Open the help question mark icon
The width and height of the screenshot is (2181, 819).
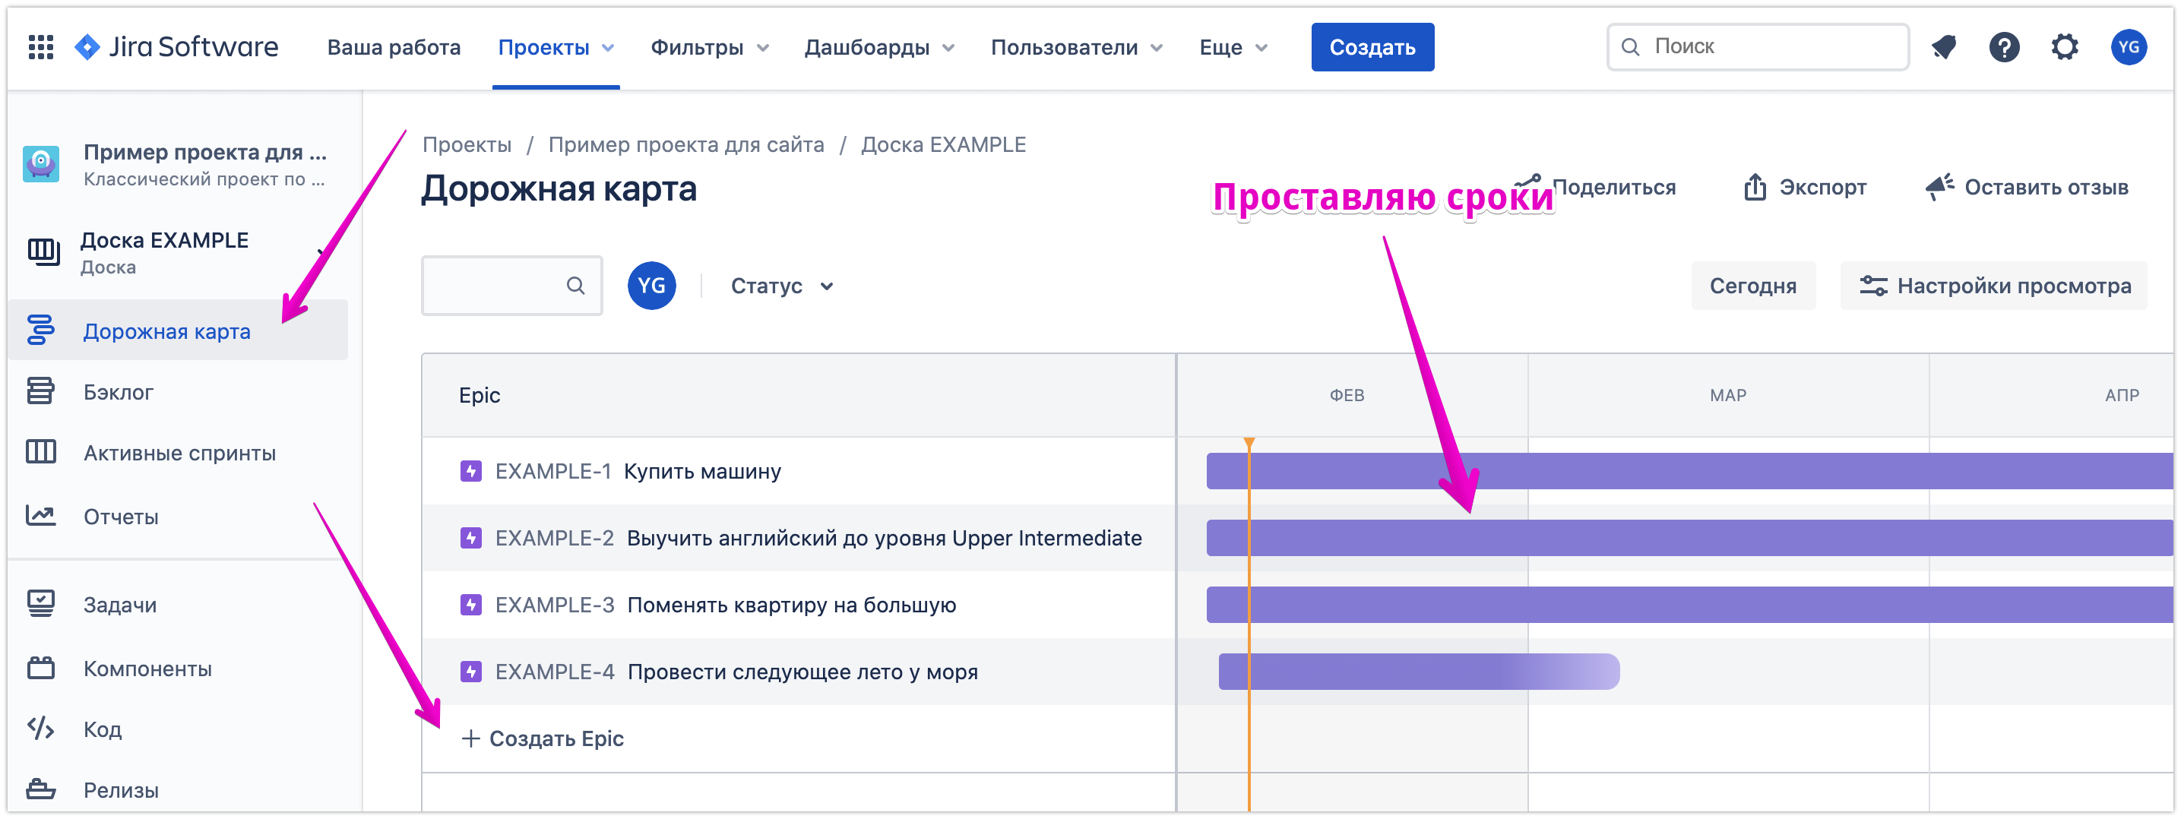click(2004, 47)
